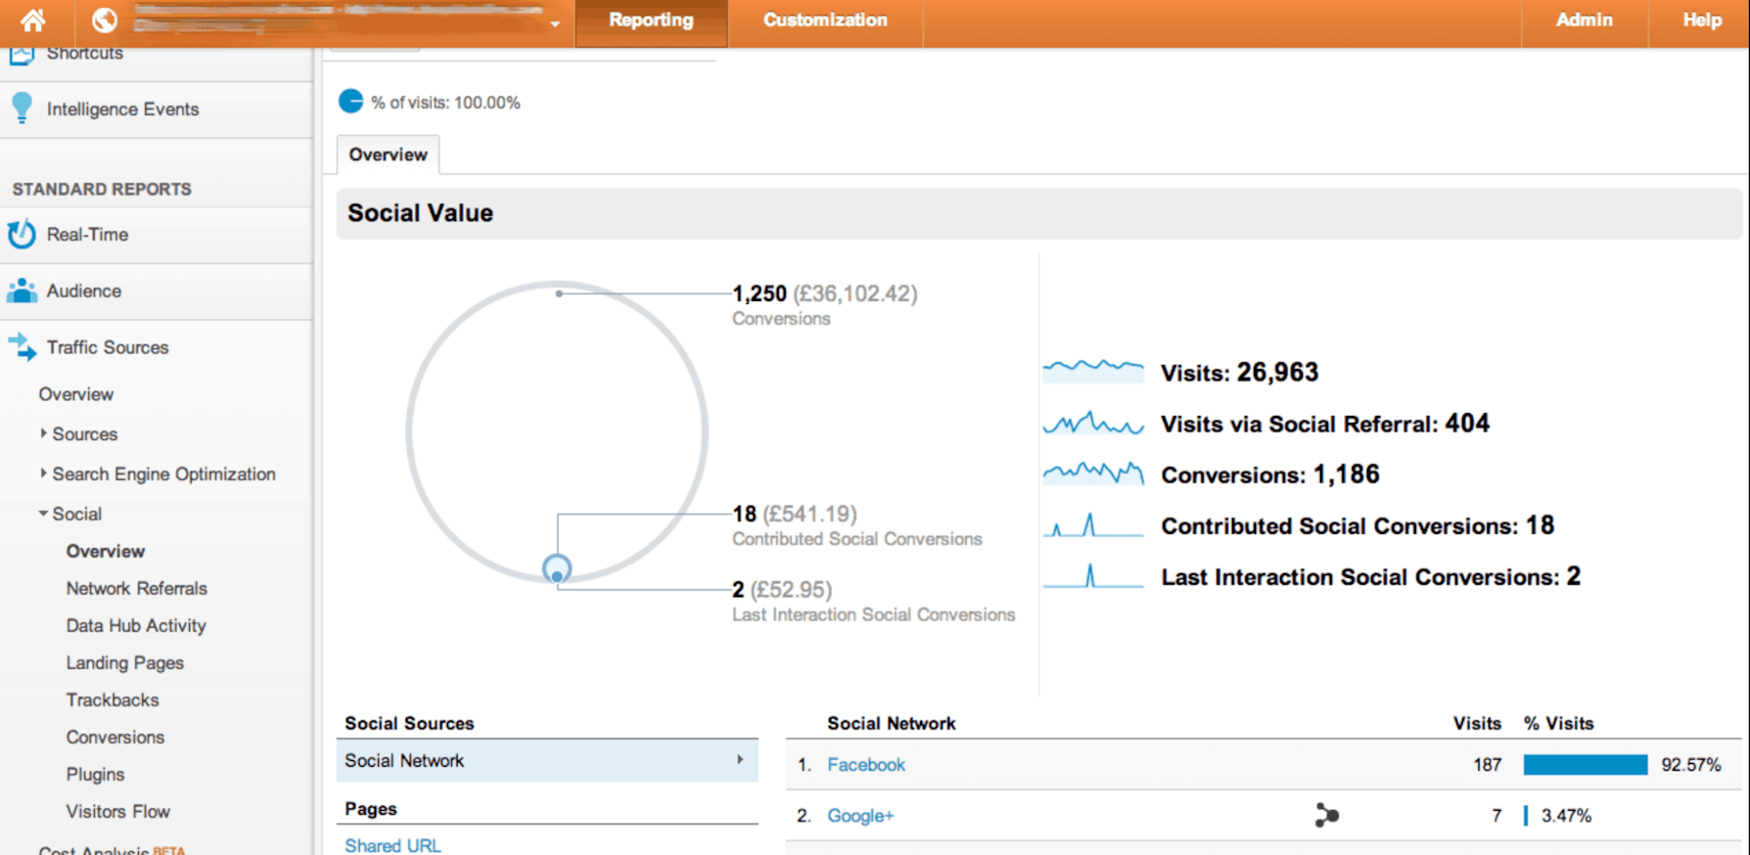Viewport: 1750px width, 855px height.
Task: Open the Shared URL link
Action: coord(392,845)
